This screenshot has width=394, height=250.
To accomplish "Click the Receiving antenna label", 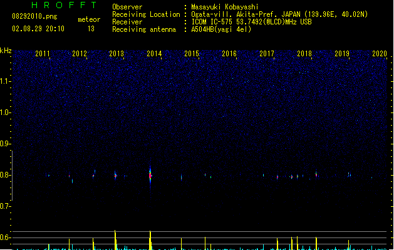I will point(144,29).
